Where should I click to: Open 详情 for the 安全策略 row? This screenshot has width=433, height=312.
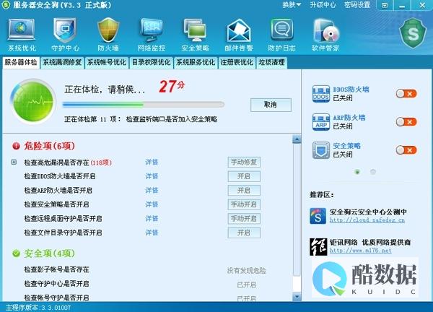click(x=152, y=204)
